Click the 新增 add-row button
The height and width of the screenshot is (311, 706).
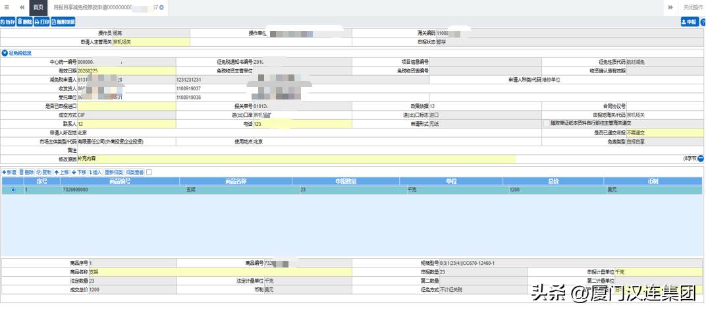coord(9,172)
